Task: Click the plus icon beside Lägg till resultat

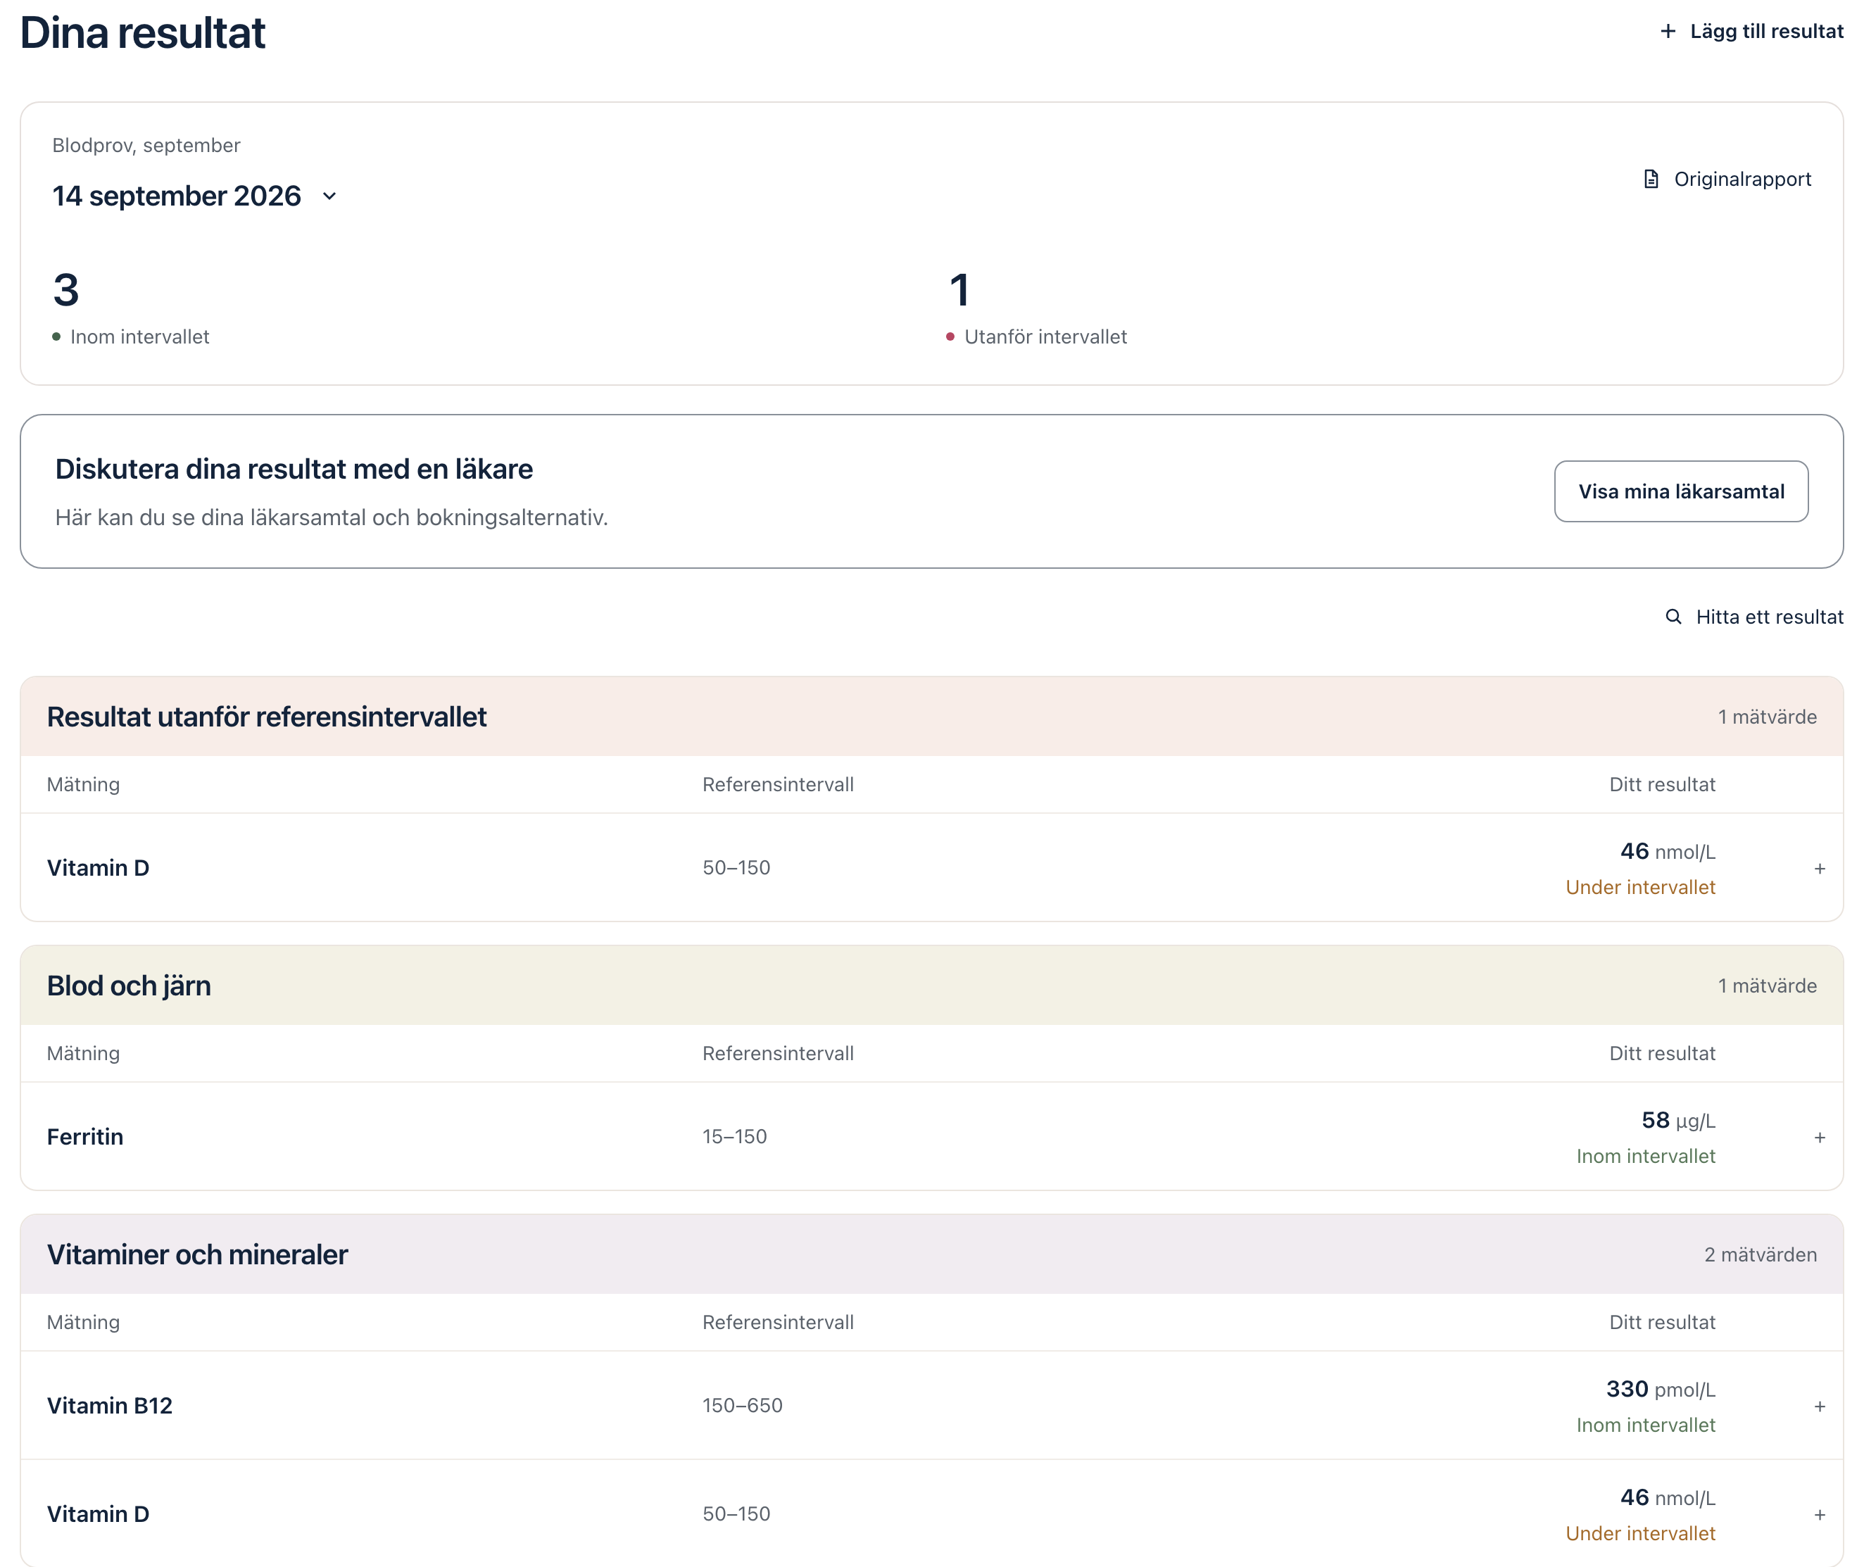Action: (x=1668, y=31)
